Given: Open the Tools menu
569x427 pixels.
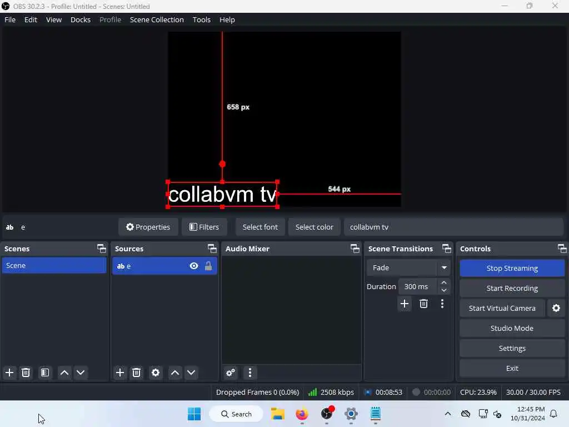Looking at the screenshot, I should point(201,19).
